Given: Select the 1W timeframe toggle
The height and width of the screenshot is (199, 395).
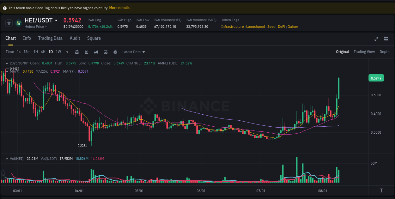Looking at the screenshot, I should [x=58, y=51].
